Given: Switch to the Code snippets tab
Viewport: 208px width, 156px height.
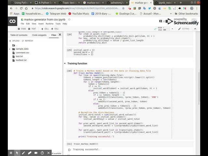Looking at the screenshot, I should (39, 35).
